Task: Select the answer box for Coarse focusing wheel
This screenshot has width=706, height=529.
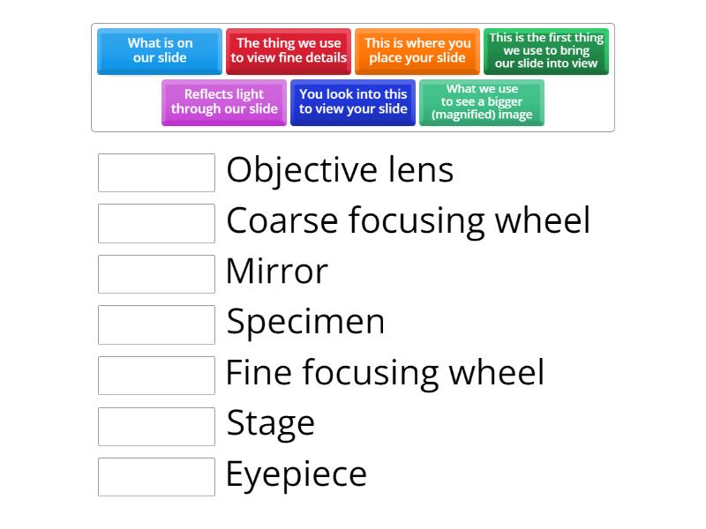Action: 156,223
